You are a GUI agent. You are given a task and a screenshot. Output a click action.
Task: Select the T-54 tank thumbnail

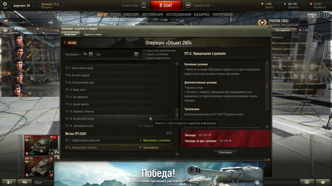(x=41, y=145)
